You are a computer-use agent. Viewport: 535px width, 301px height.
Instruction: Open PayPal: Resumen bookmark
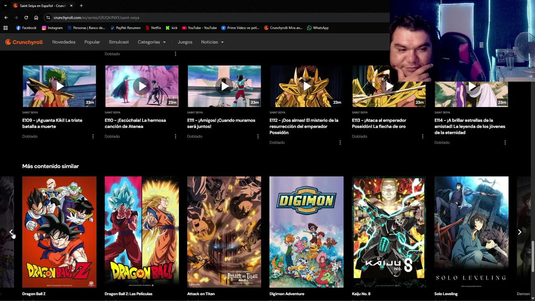[x=125, y=28]
